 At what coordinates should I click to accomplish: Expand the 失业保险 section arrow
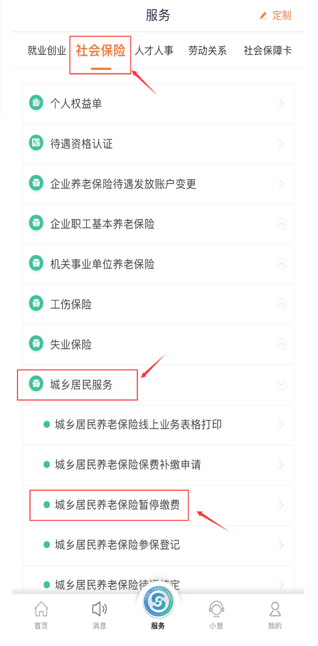click(x=282, y=344)
